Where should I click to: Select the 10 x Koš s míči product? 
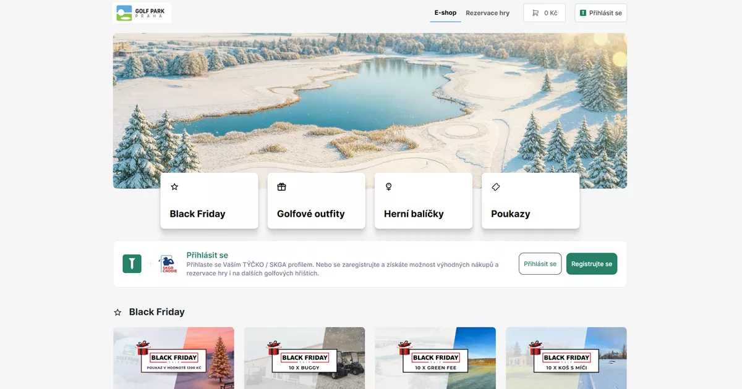pos(566,358)
